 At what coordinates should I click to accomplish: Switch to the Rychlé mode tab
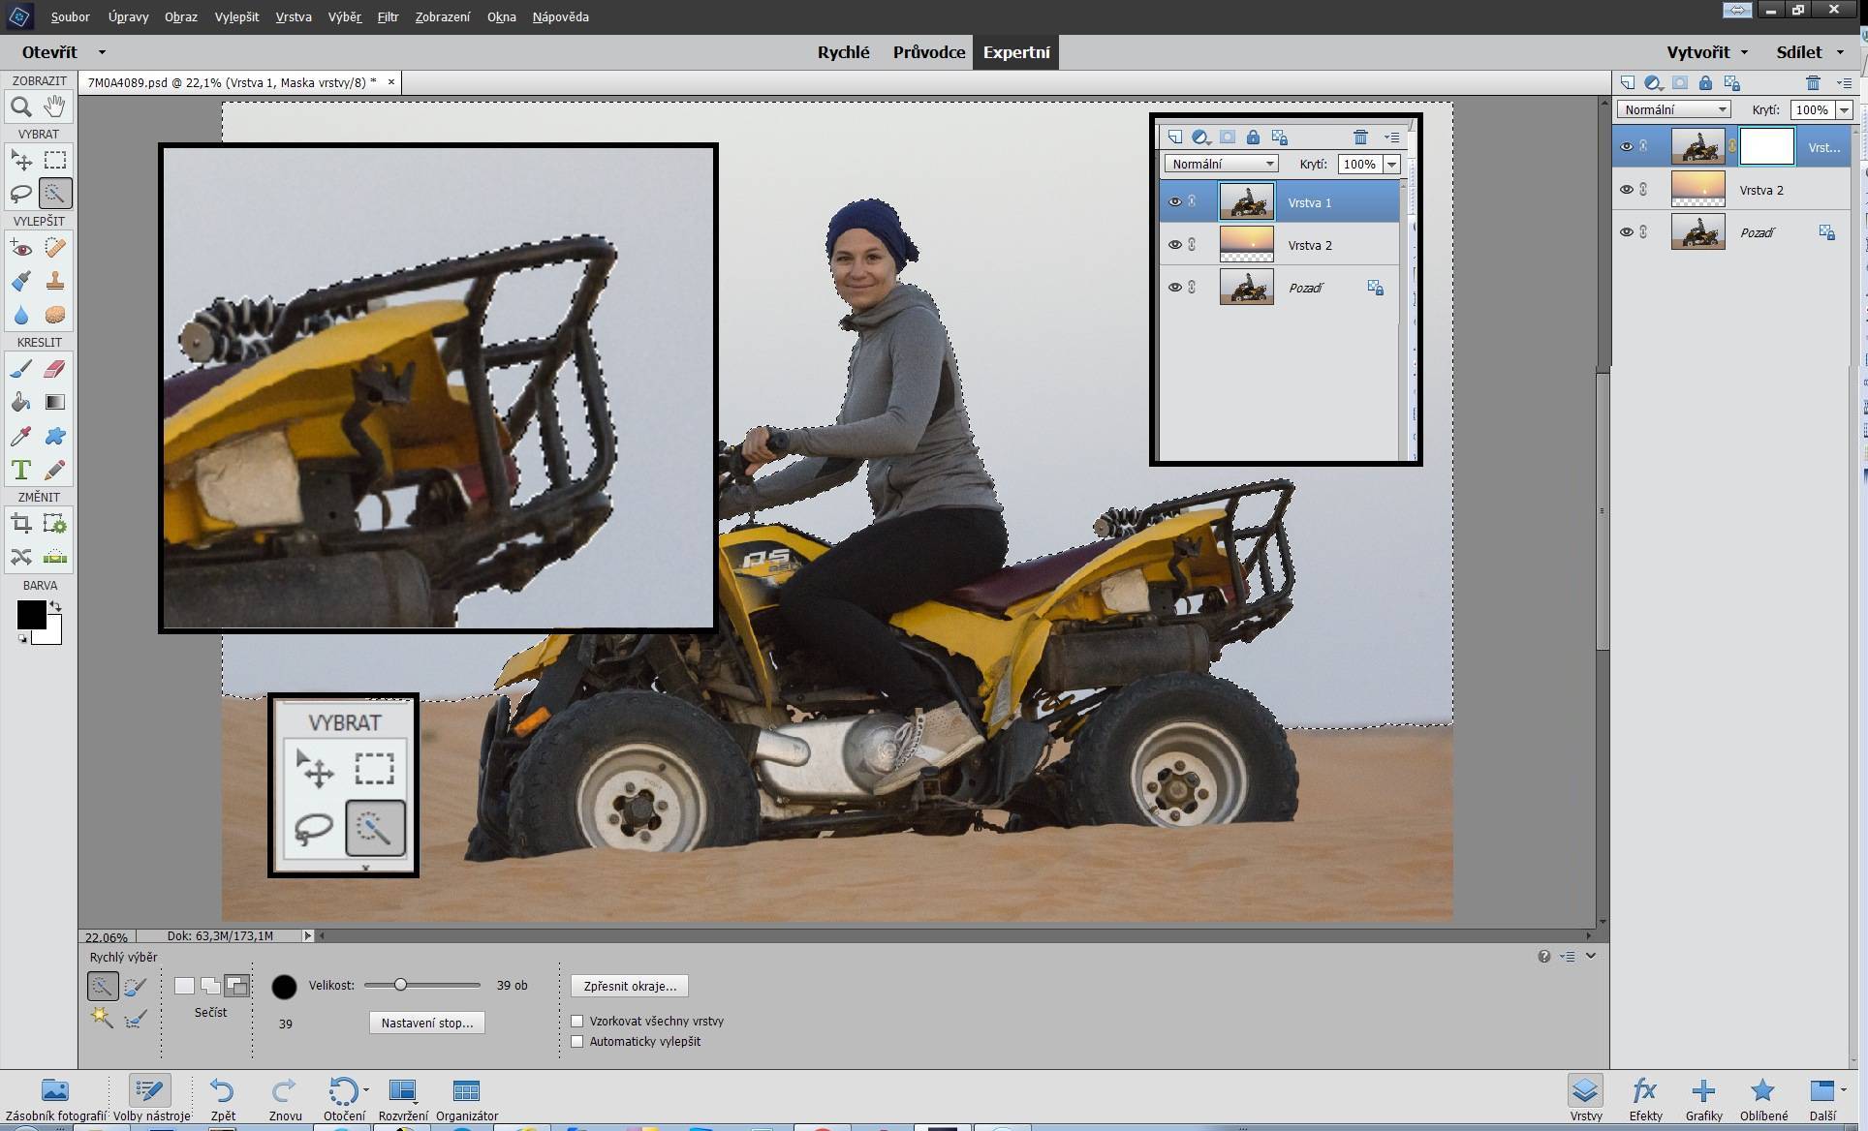pos(843,52)
